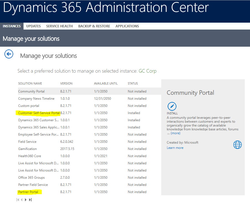Select Dynamics 365 Customer S... solution
This screenshot has height=203, width=250.
coord(38,120)
